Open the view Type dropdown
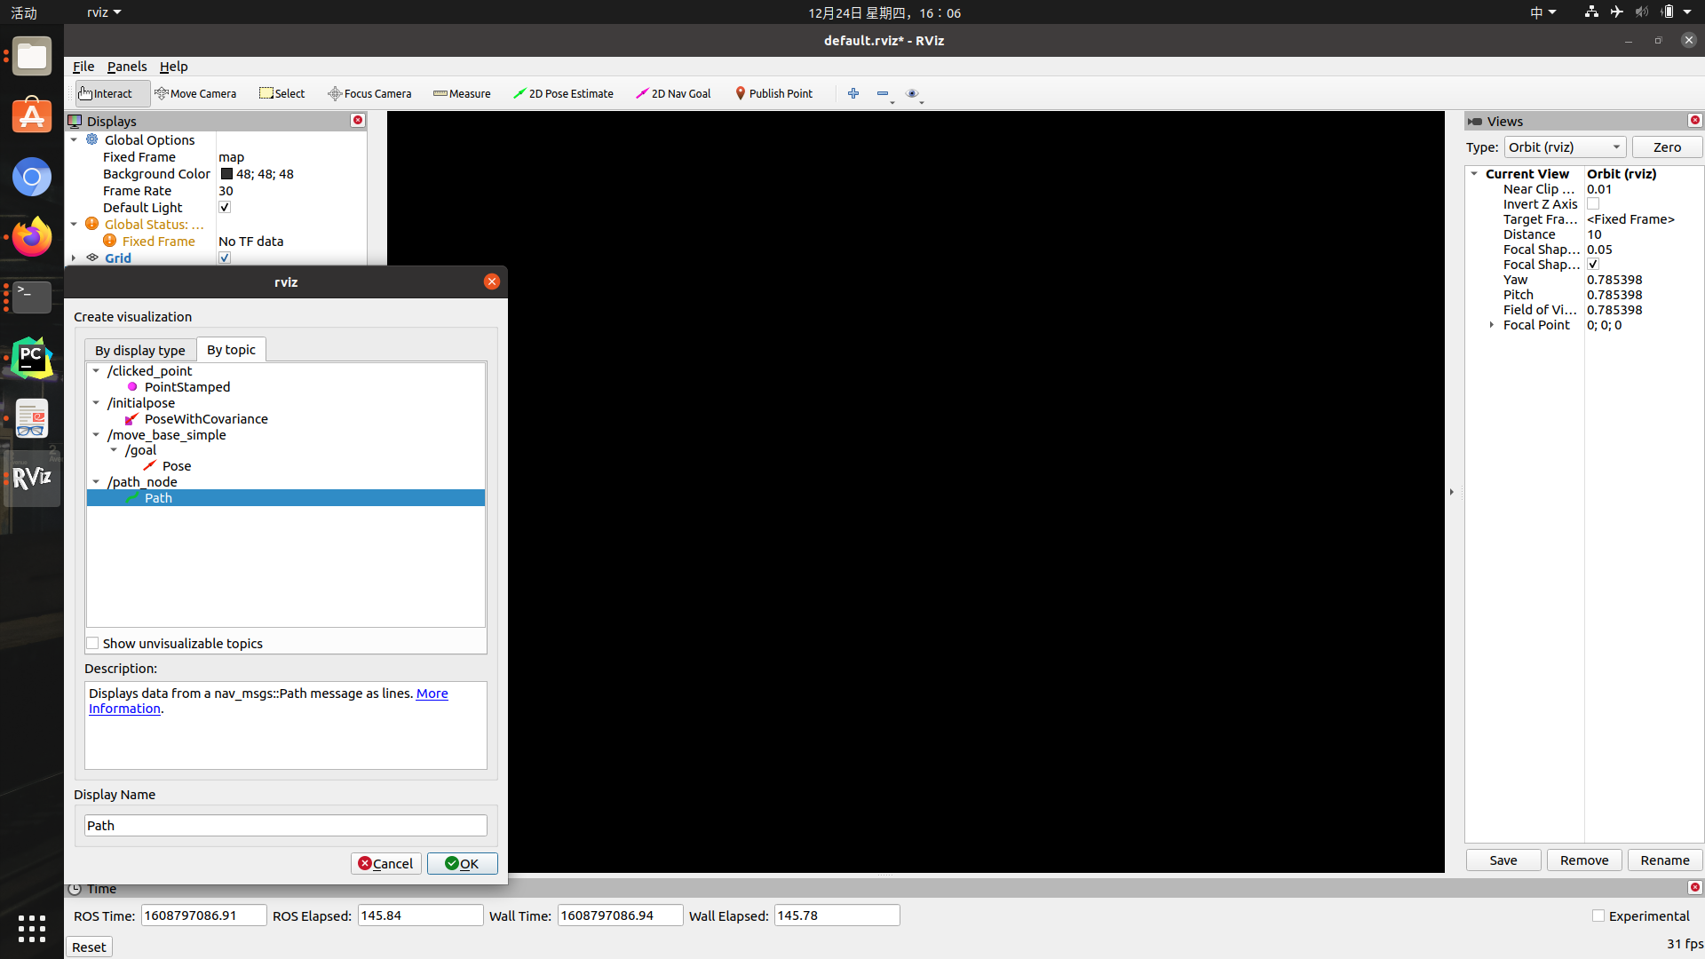This screenshot has width=1705, height=959. click(1565, 147)
